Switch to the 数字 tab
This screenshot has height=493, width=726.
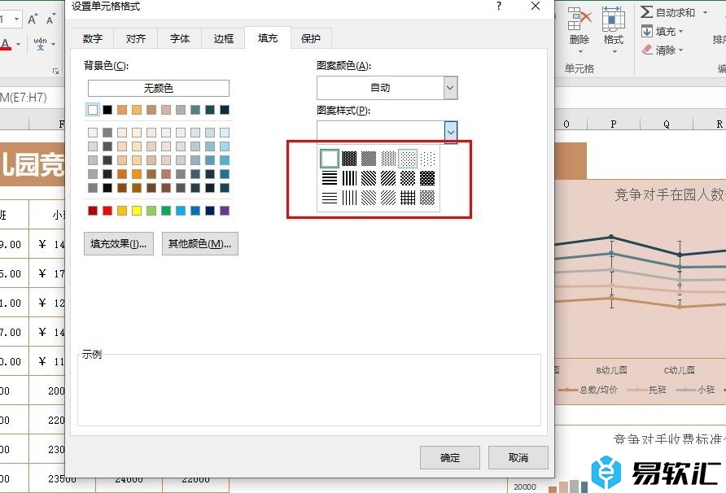[92, 38]
